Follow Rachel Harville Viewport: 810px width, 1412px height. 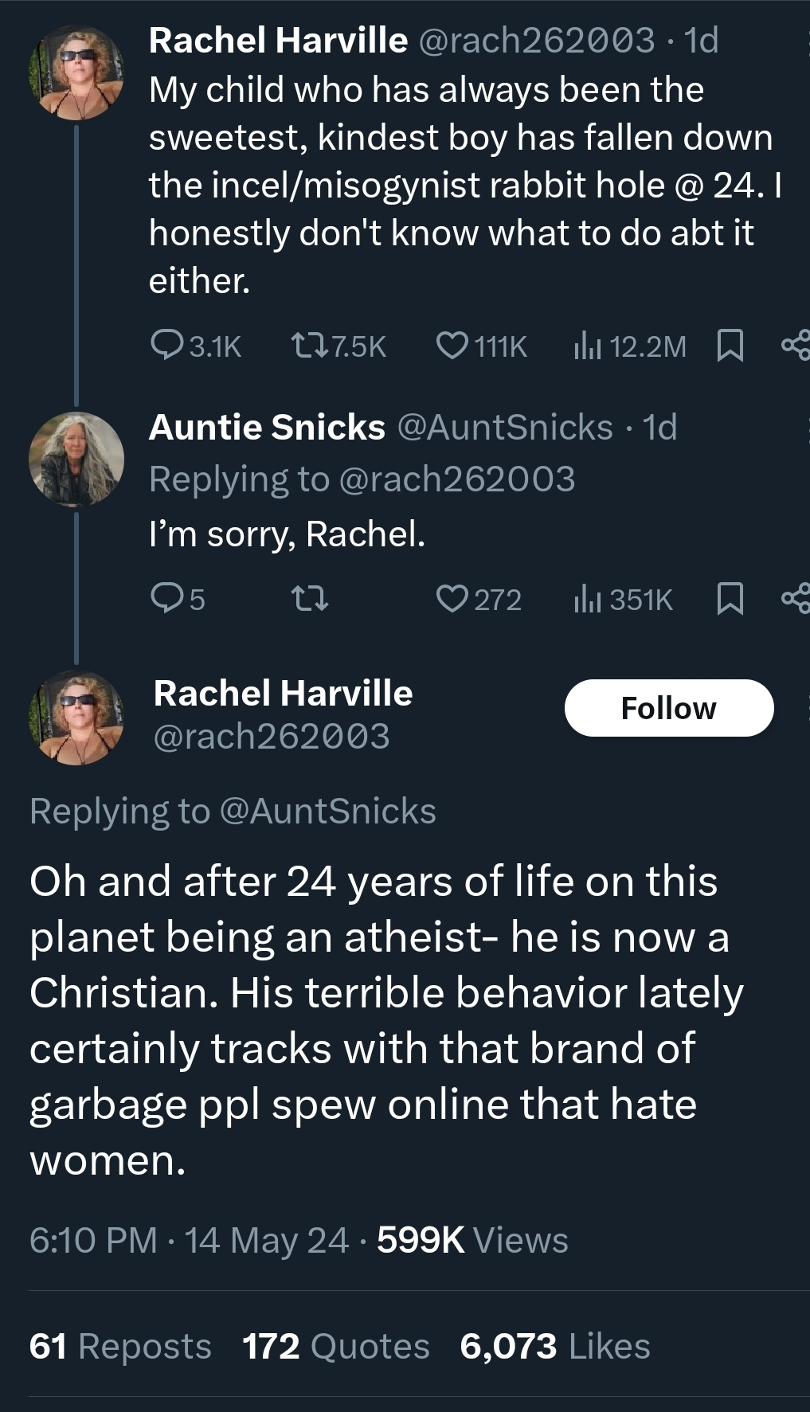pyautogui.click(x=668, y=708)
